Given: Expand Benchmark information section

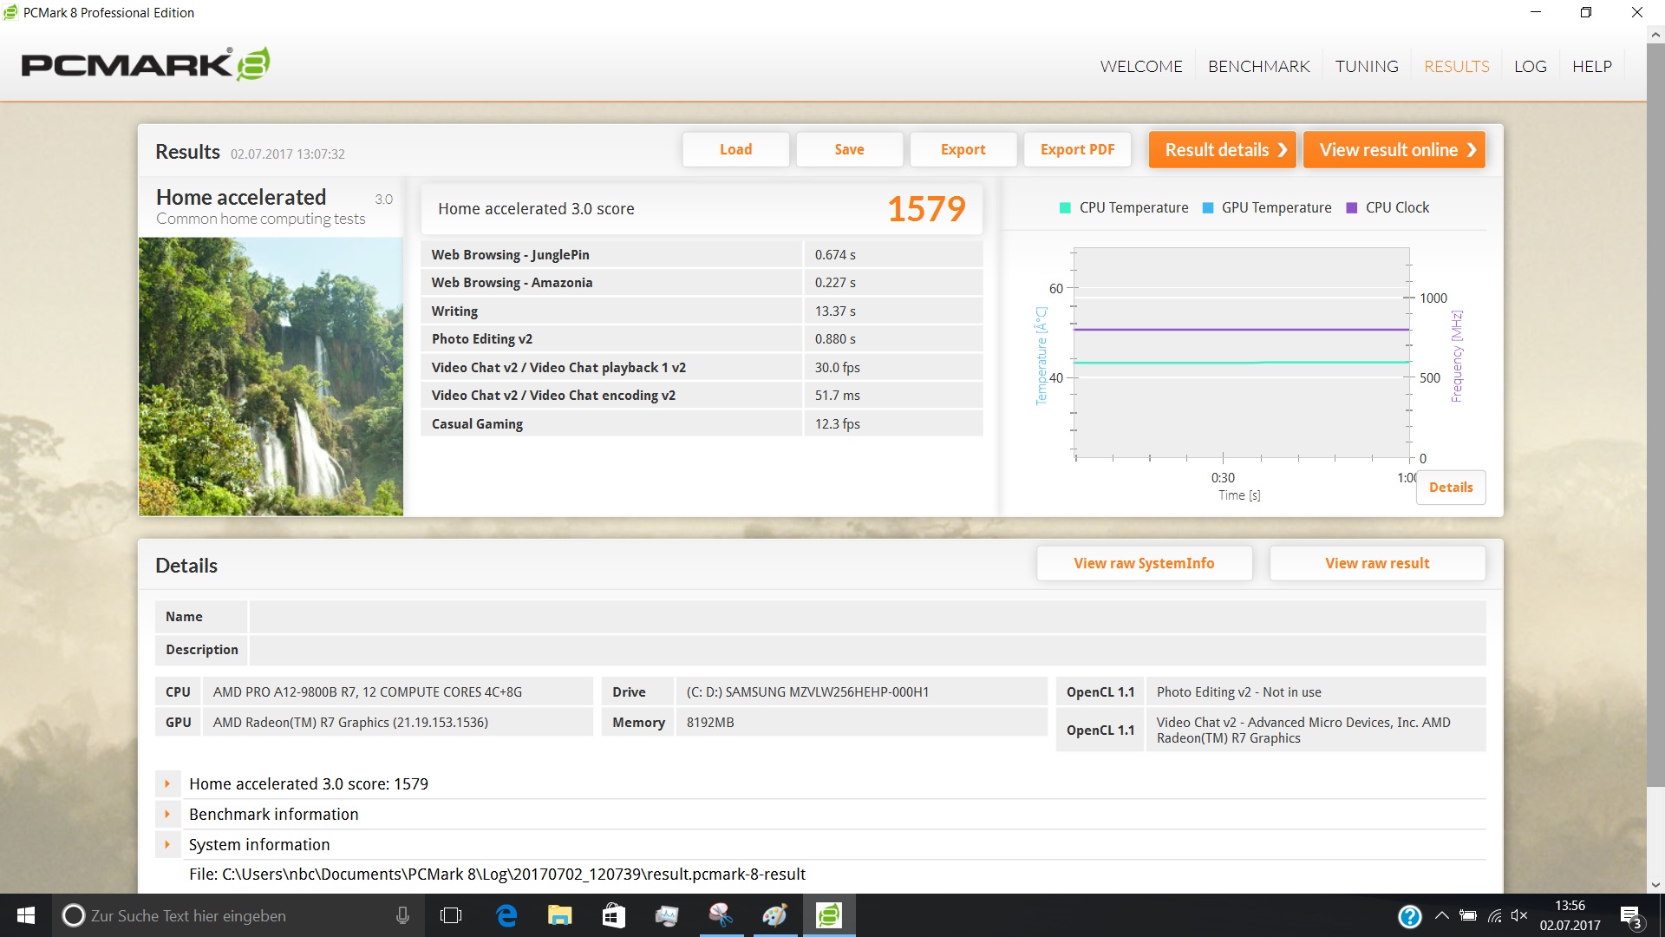Looking at the screenshot, I should point(168,814).
